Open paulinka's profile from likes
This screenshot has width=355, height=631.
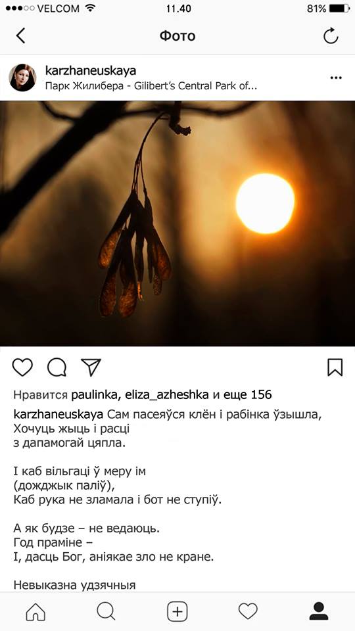(94, 395)
